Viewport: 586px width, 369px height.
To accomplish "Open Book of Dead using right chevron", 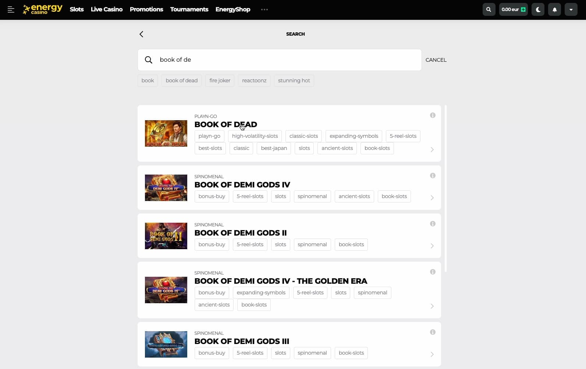I will tap(432, 150).
